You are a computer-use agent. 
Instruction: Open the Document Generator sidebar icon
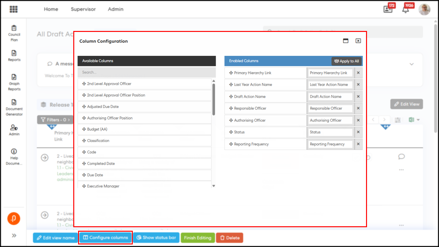click(14, 108)
